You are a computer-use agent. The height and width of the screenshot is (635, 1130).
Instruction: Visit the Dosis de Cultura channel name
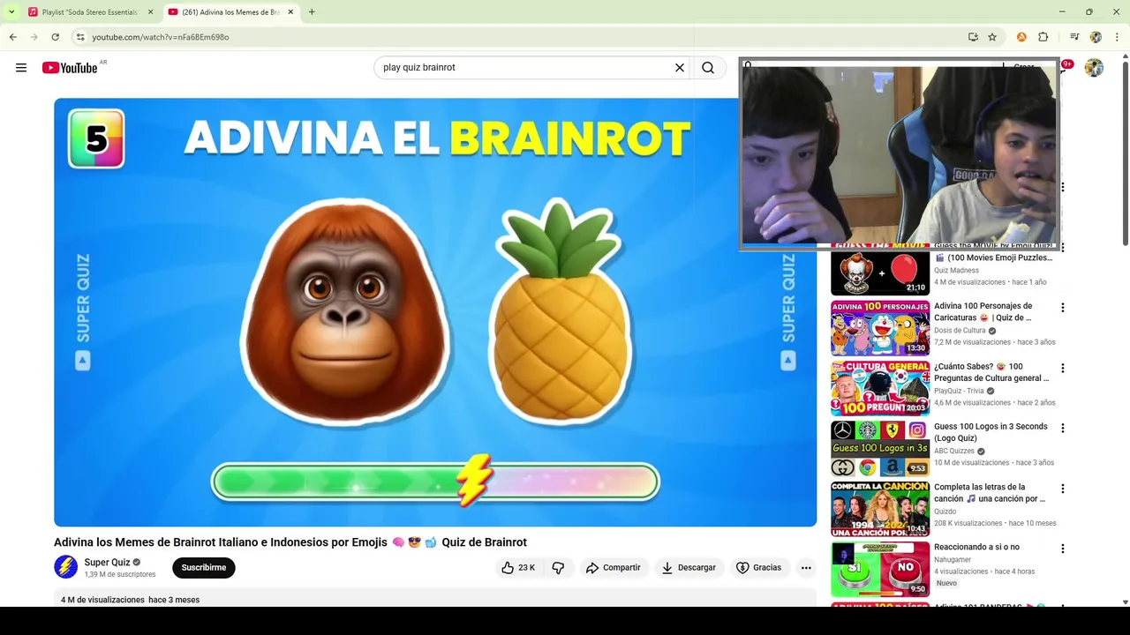coord(960,331)
